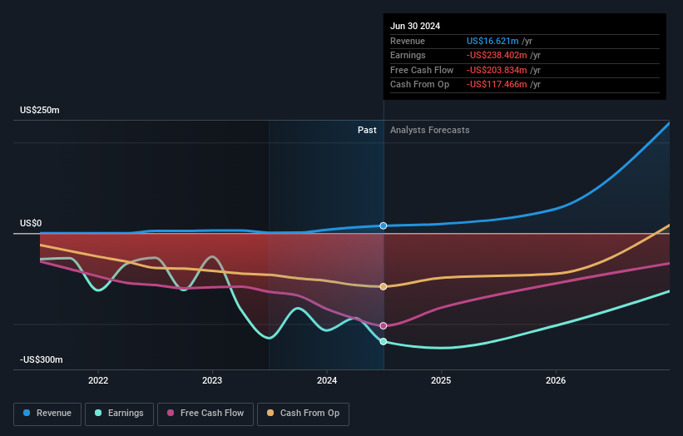683x436 pixels.
Task: Click the -US$238.402m earnings value
Action: tap(497, 55)
